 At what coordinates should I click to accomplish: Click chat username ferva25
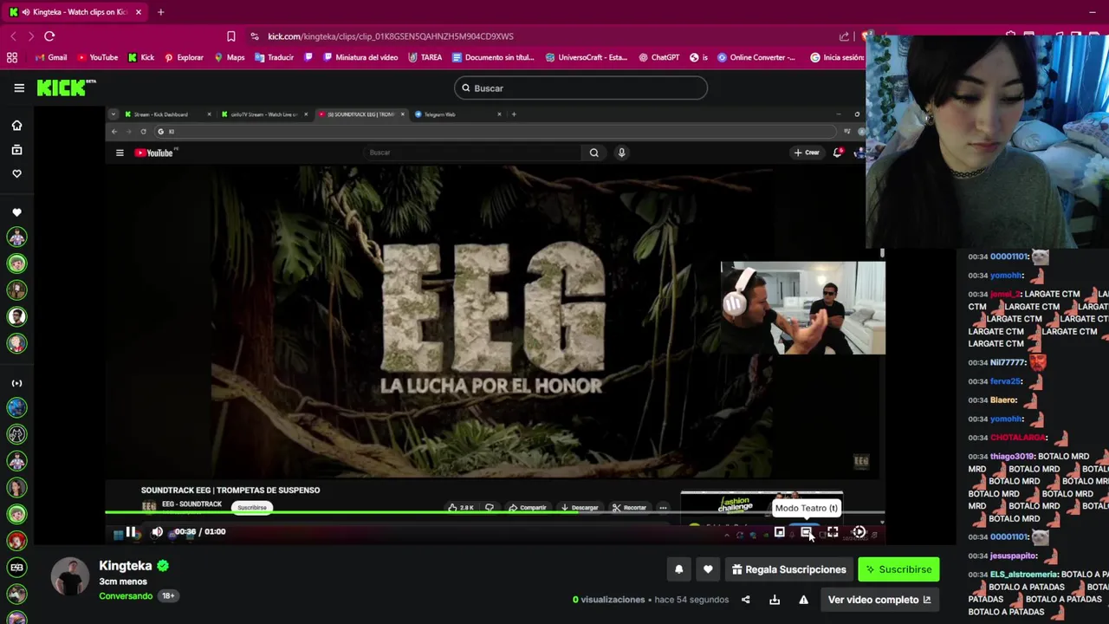pos(1005,381)
